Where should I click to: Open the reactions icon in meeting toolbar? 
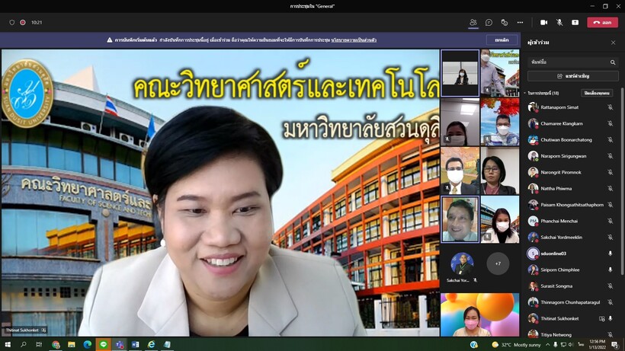(505, 23)
